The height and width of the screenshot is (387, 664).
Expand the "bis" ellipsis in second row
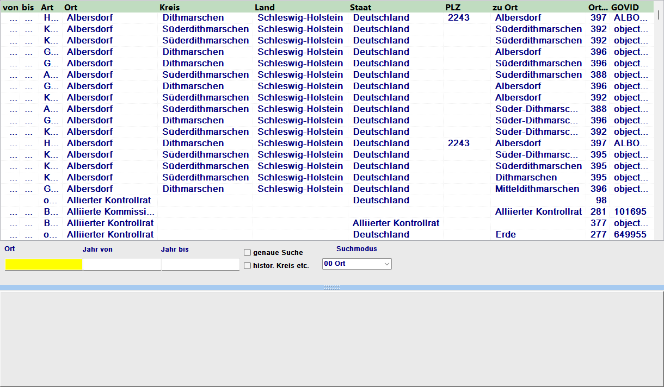tap(28, 29)
